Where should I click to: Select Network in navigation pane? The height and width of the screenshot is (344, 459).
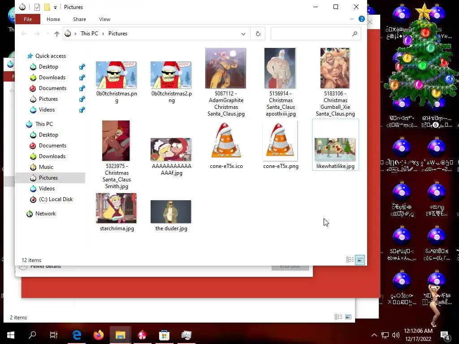tap(45, 214)
